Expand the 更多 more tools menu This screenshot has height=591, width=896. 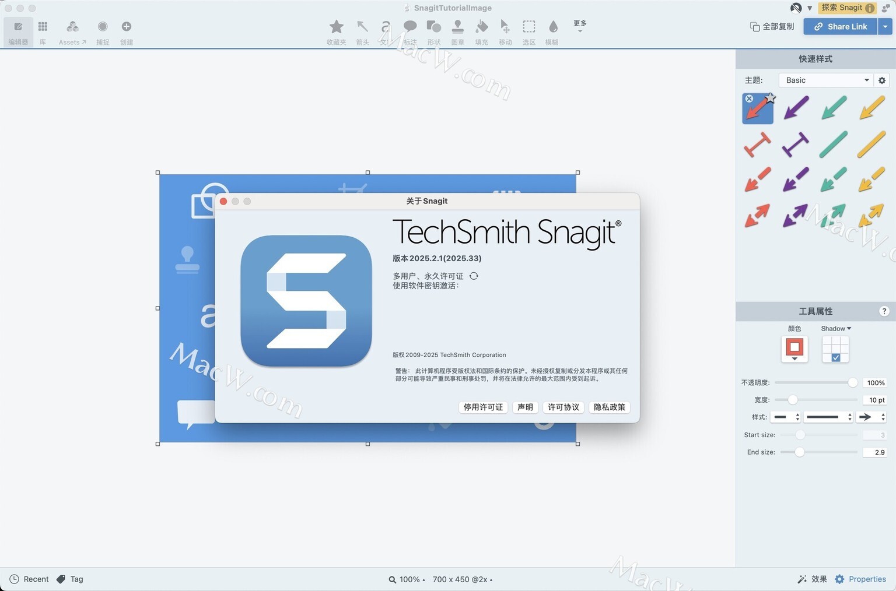(580, 26)
